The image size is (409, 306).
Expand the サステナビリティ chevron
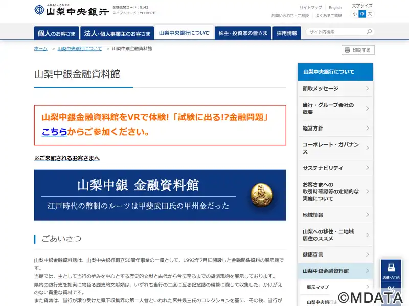coord(367,168)
